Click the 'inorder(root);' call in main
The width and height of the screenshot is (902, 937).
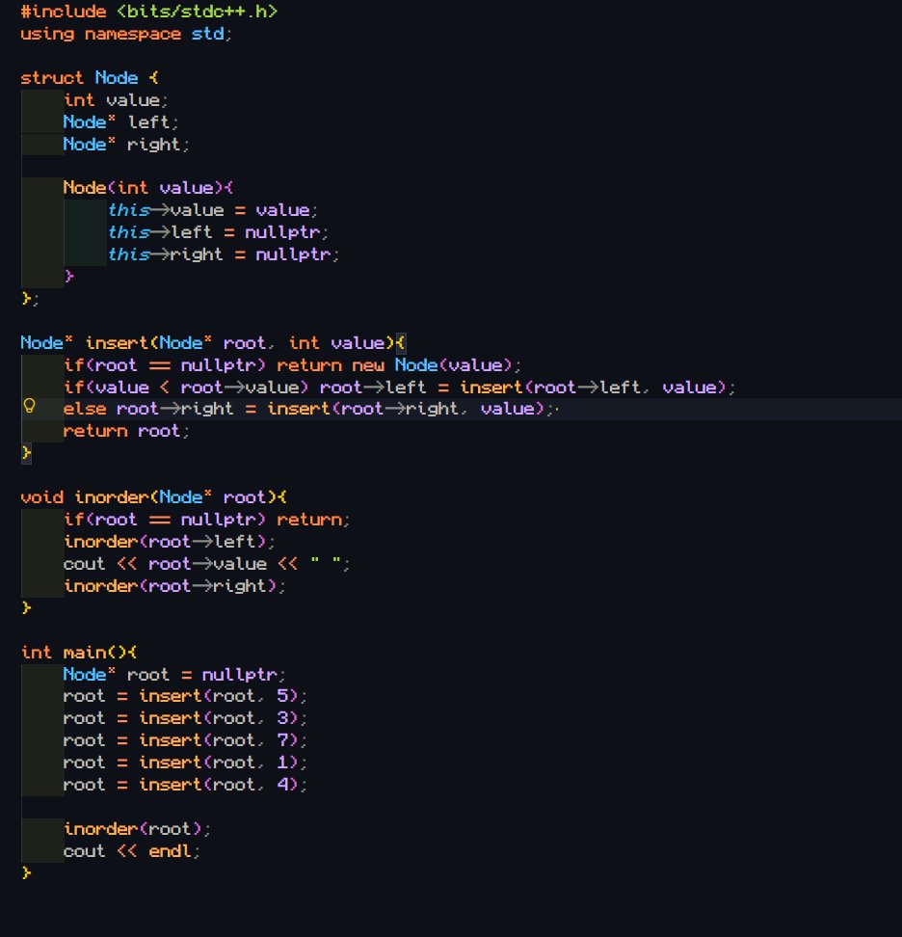[x=137, y=829]
